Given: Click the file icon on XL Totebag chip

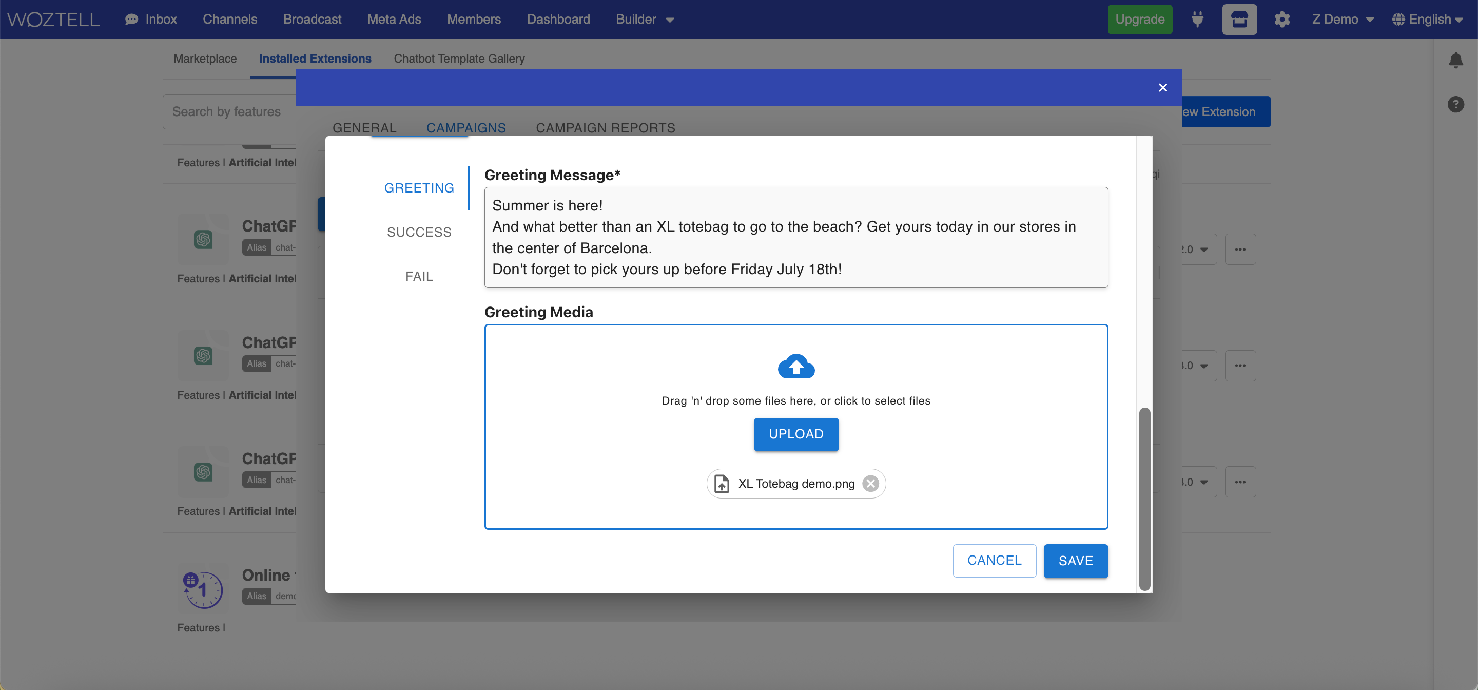Looking at the screenshot, I should coord(722,484).
